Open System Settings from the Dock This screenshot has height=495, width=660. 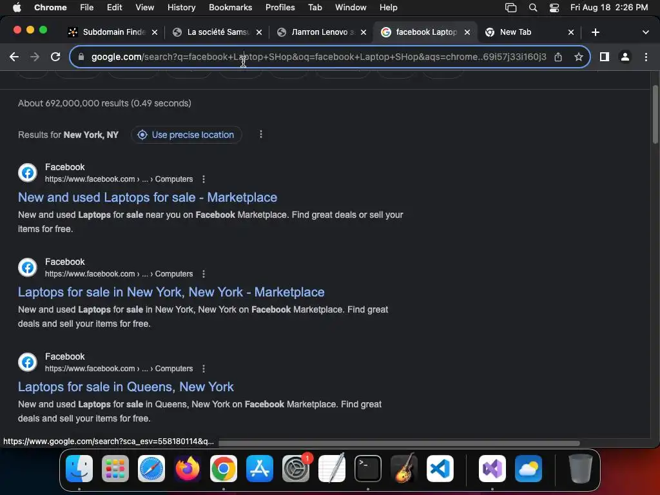tap(296, 469)
